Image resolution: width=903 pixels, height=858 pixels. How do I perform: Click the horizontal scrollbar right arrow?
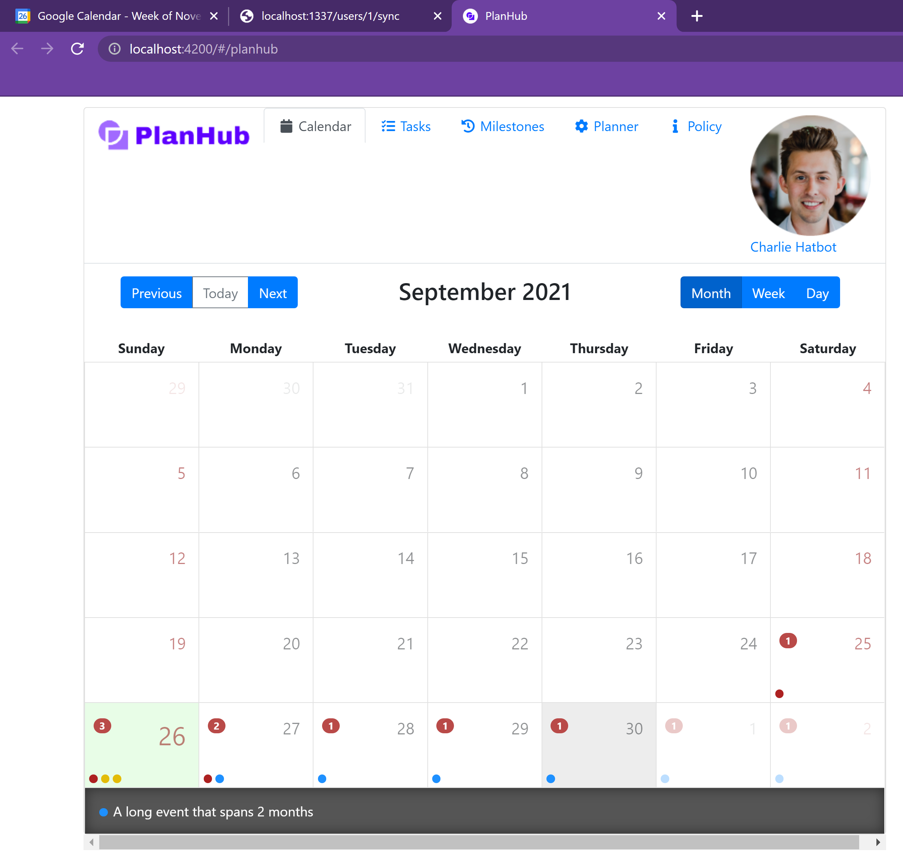(x=878, y=842)
